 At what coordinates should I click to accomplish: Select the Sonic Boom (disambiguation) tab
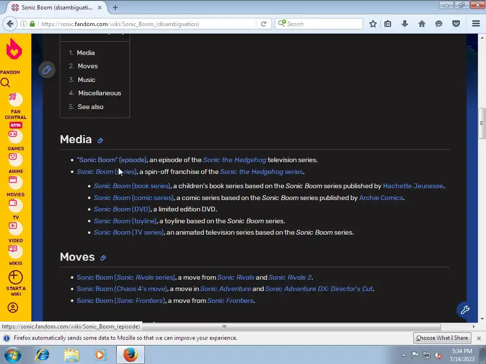[57, 8]
